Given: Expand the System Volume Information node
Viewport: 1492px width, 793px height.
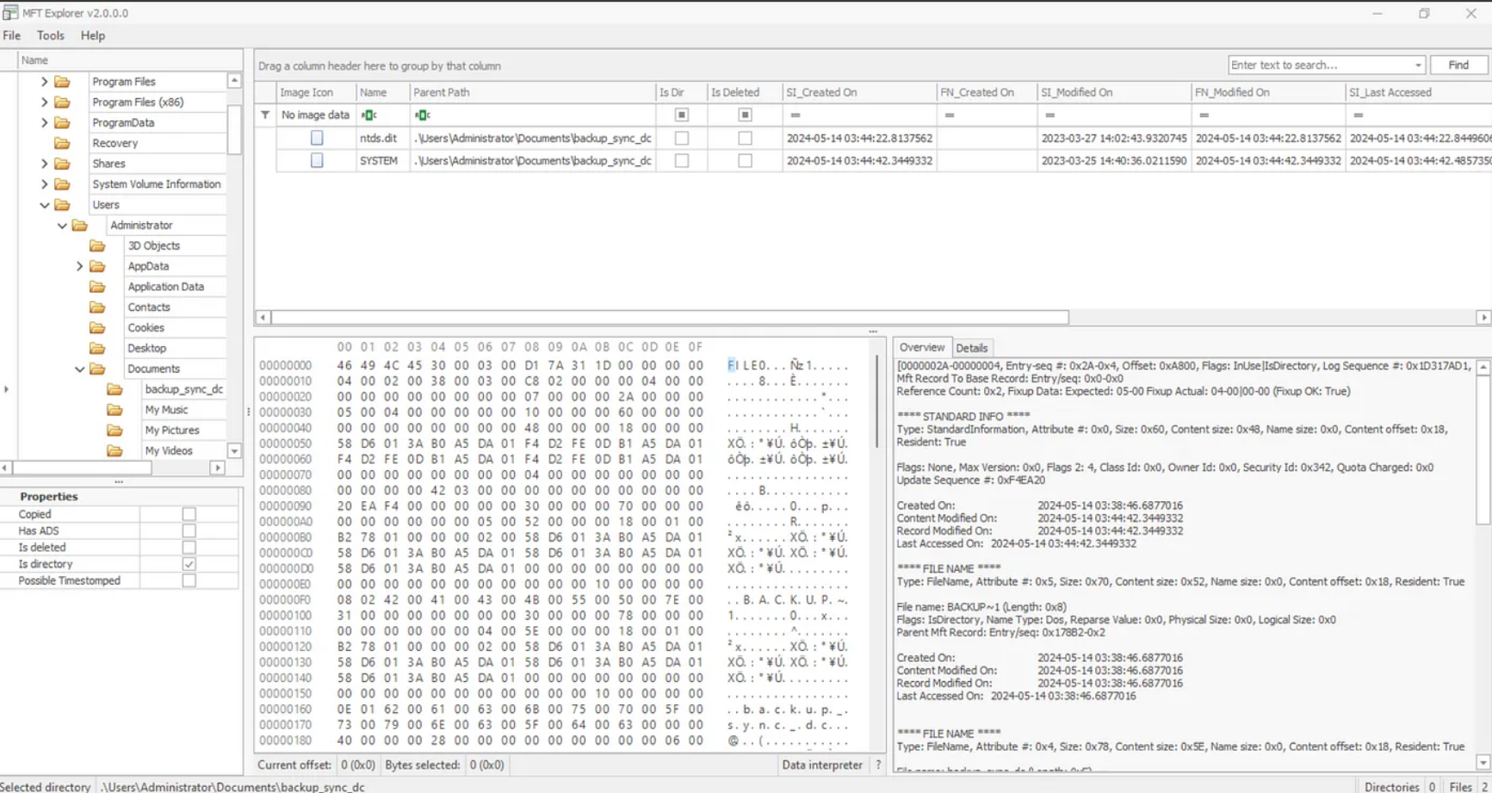Looking at the screenshot, I should (x=44, y=184).
